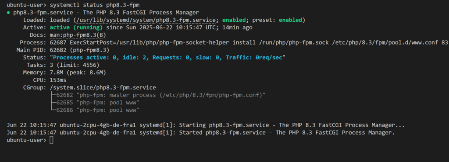The image size is (449, 162).
Task: Click the green 'active (running)' status text
Action: point(76,28)
